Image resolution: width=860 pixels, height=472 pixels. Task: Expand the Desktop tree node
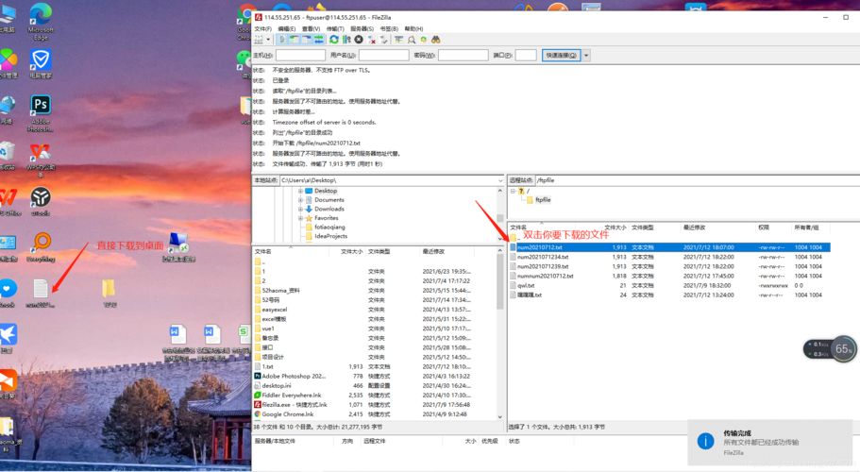(300, 191)
